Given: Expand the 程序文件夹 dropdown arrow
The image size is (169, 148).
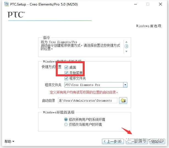Looking at the screenshot, I should 125,85.
